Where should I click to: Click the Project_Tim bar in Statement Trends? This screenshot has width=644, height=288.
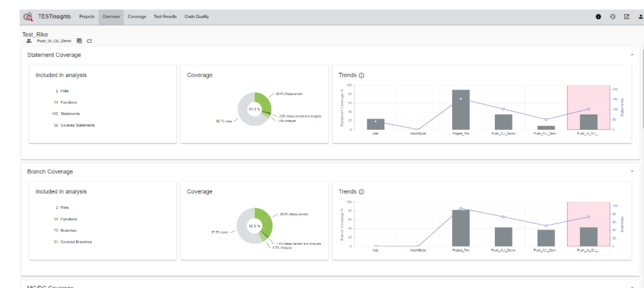(460, 110)
